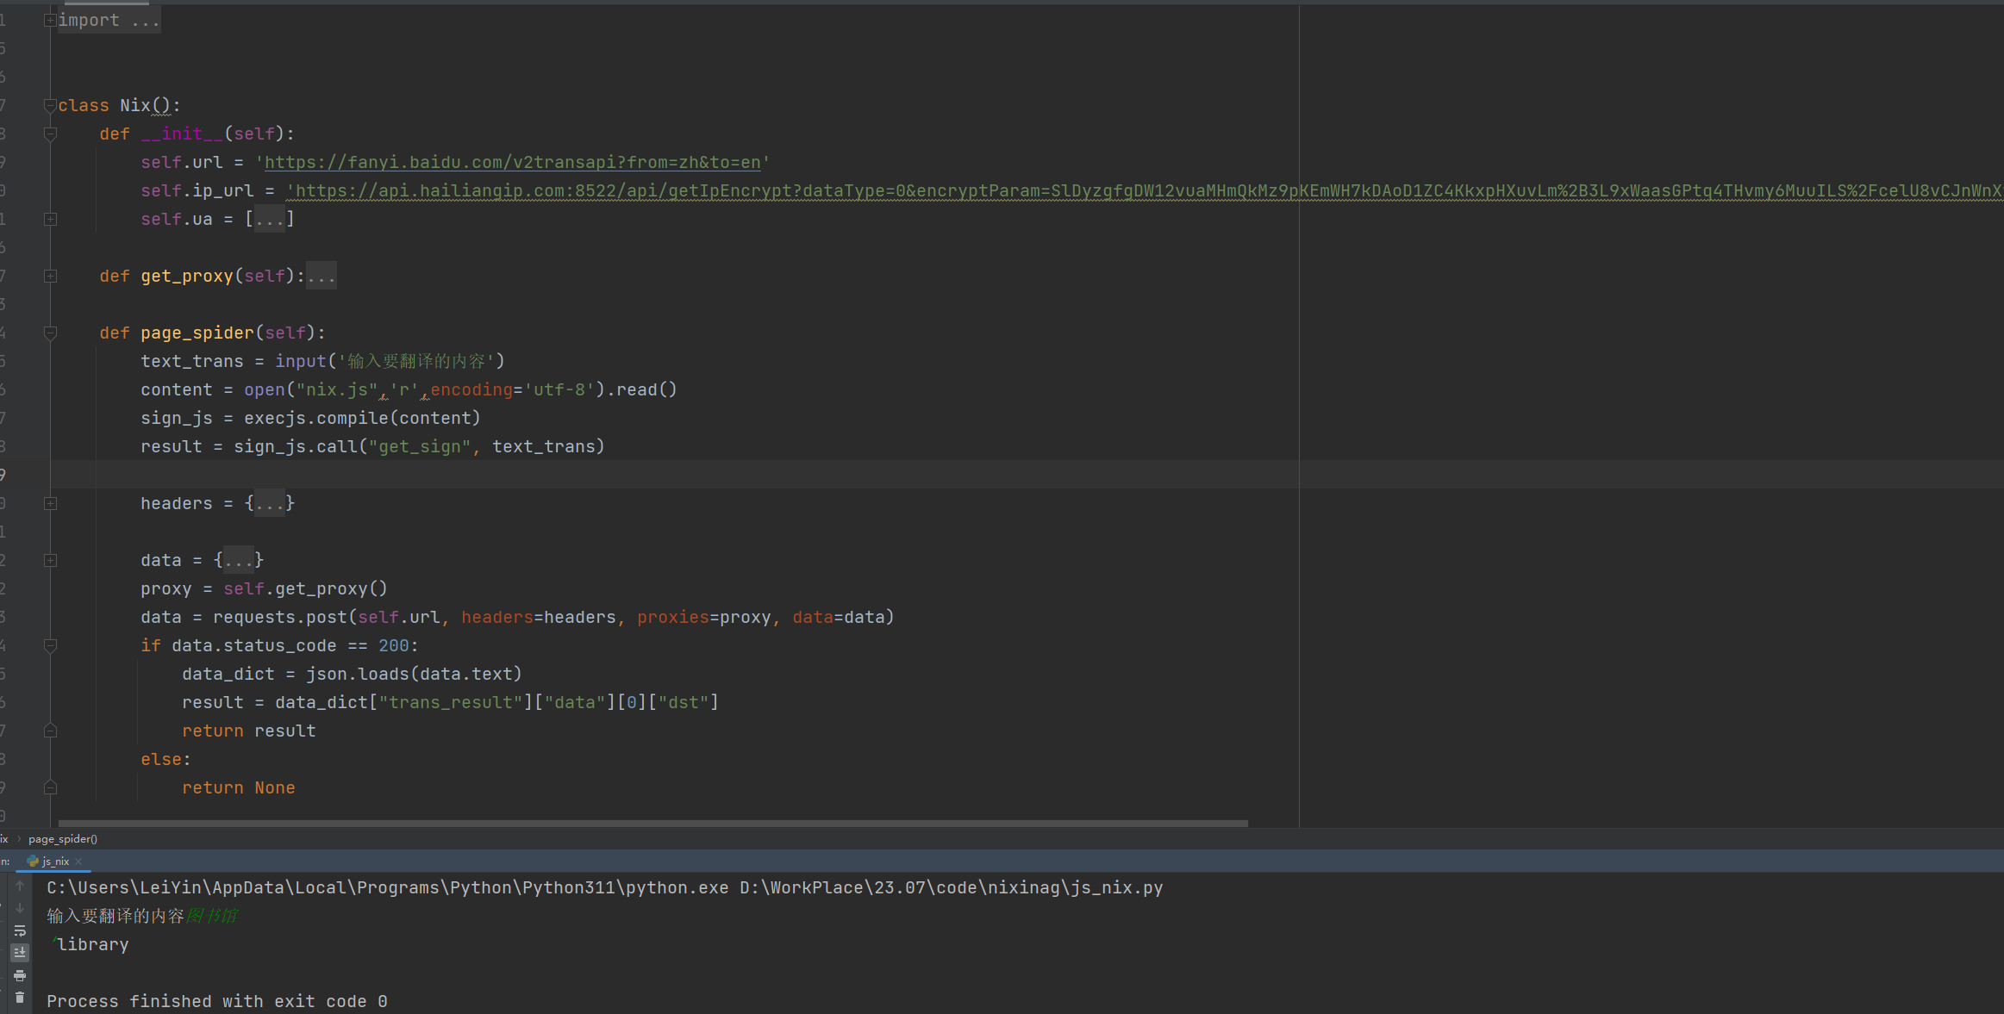This screenshot has width=2004, height=1014.
Task: Collapse the __init__ method fold marker
Action: click(x=50, y=134)
